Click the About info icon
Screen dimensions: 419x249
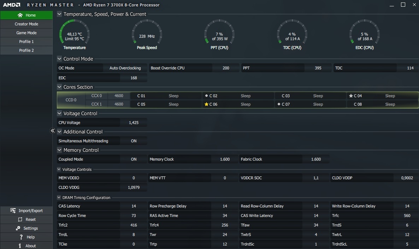point(20,246)
